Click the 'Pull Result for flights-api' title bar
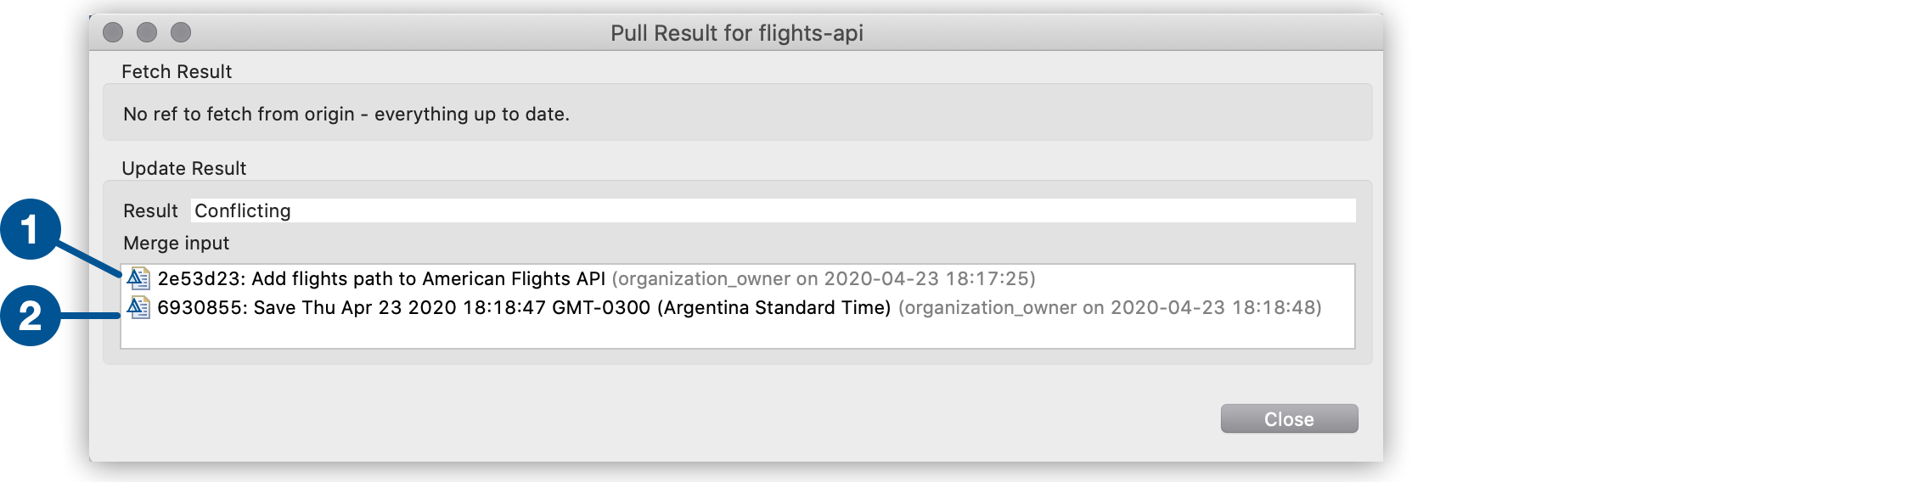Viewport: 1907px width, 482px height. [736, 32]
